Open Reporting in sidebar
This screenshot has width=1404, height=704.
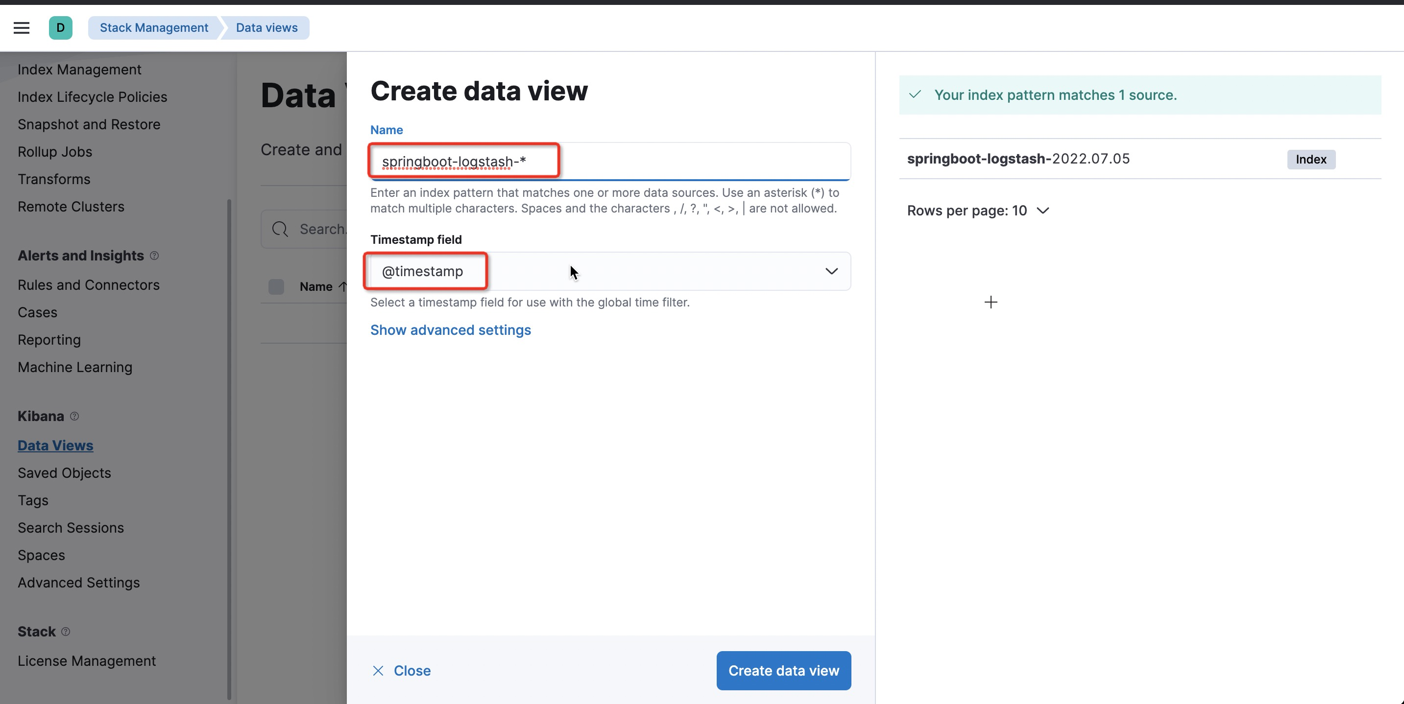point(49,340)
